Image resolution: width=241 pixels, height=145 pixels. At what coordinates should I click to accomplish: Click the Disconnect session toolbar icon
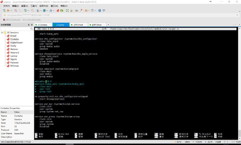click(16, 11)
